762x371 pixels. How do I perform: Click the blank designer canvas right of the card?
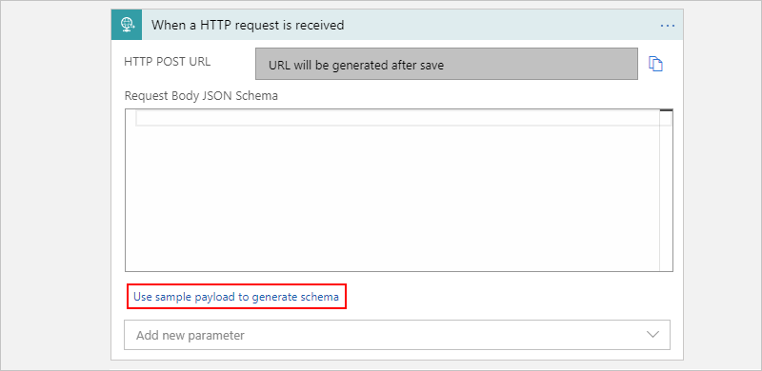tap(722, 185)
